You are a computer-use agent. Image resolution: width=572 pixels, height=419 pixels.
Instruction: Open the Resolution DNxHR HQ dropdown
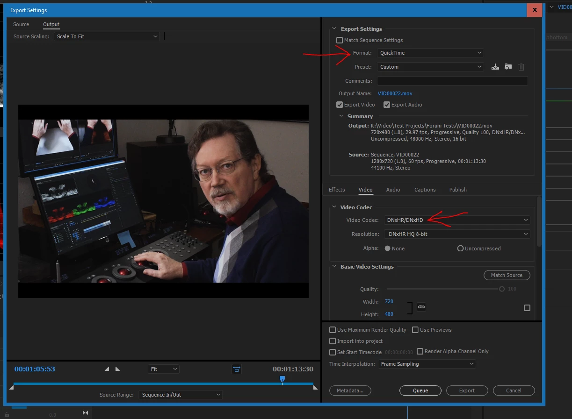pos(457,234)
